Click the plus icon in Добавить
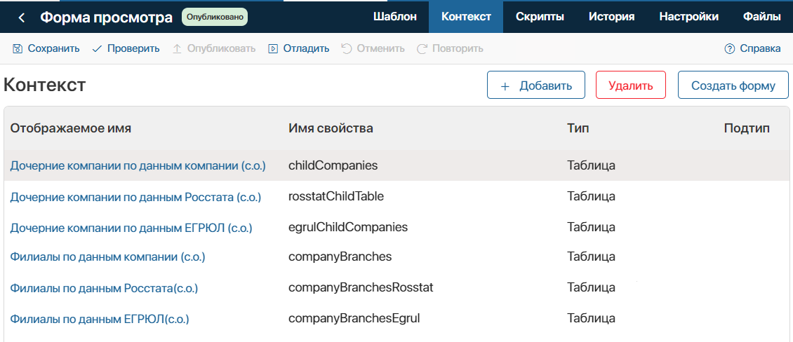This screenshot has height=342, width=793. coord(505,86)
